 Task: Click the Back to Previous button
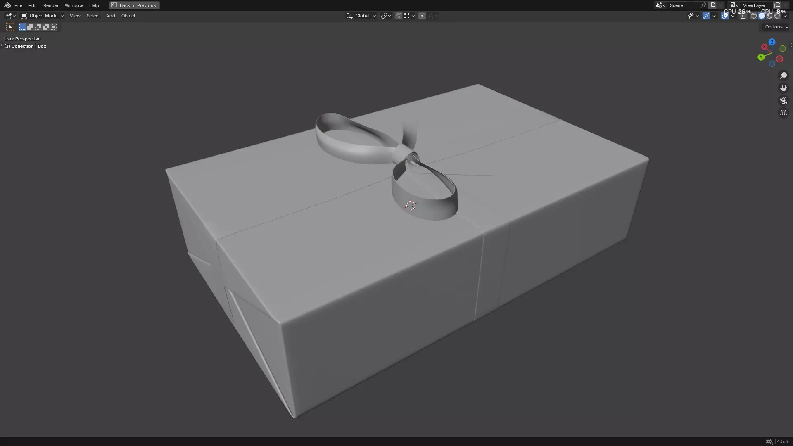click(134, 5)
